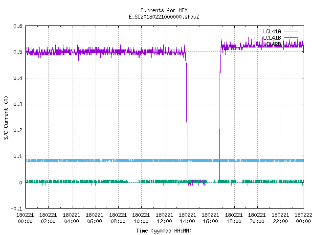
Task: Click the y-axis tick label "0.6"
Action: pos(18,26)
